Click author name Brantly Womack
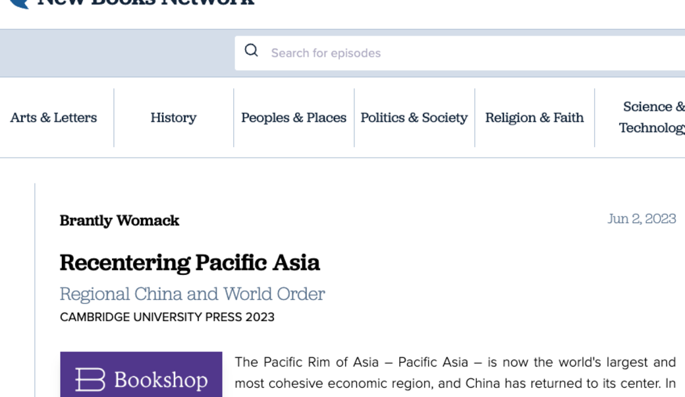The width and height of the screenshot is (685, 397). (119, 220)
